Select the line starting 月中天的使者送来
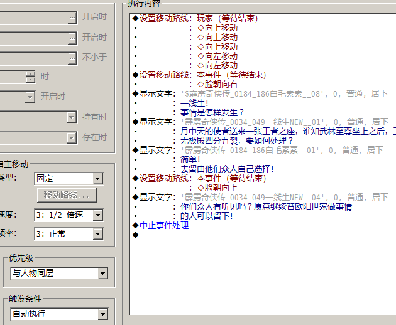The image size is (396, 325). (288, 131)
